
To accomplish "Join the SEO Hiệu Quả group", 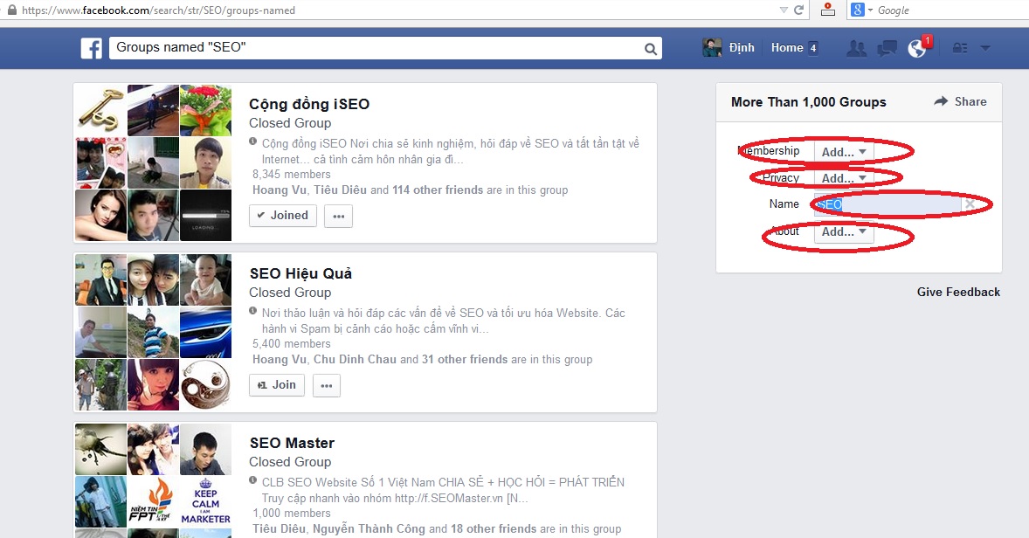I will tap(276, 385).
